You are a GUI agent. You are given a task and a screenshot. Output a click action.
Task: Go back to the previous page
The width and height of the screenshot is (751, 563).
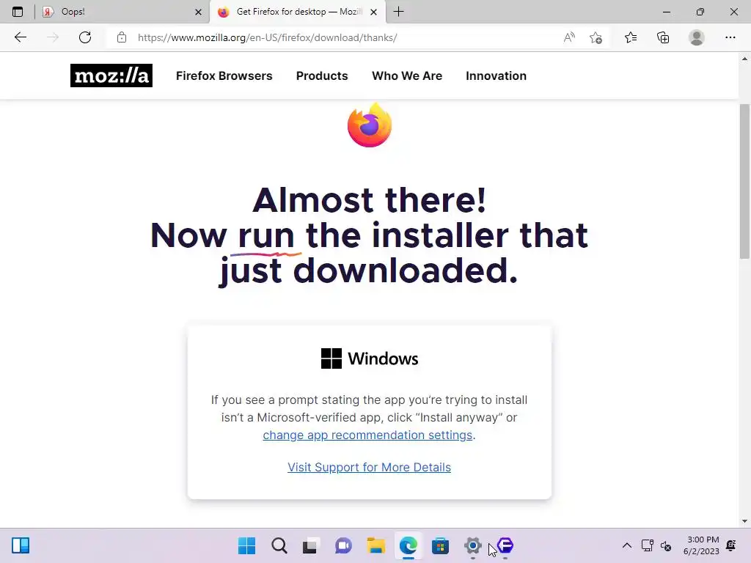[x=20, y=37]
